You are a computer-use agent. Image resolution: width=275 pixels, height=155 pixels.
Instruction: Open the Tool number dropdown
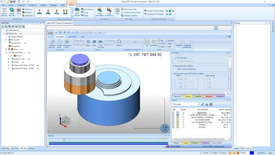199,104
